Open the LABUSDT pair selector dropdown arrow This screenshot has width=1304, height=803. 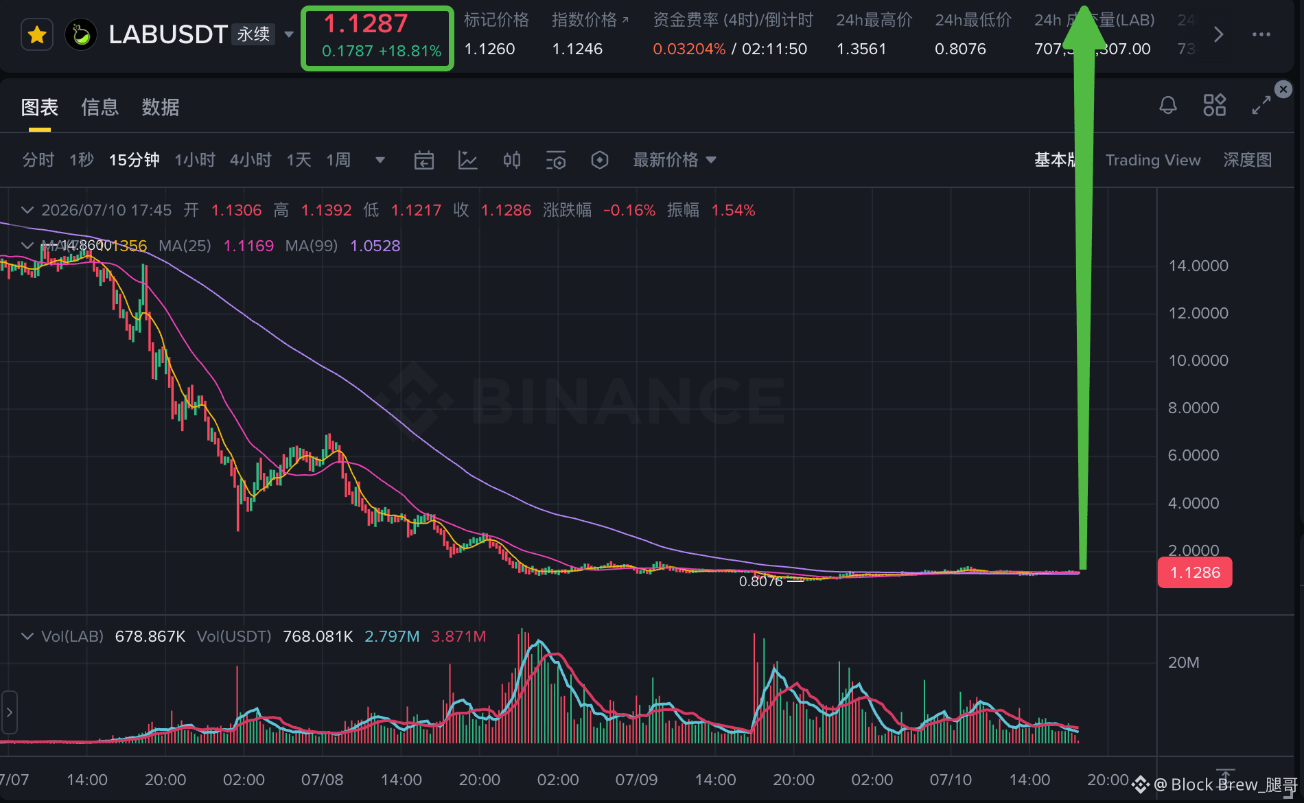click(289, 34)
